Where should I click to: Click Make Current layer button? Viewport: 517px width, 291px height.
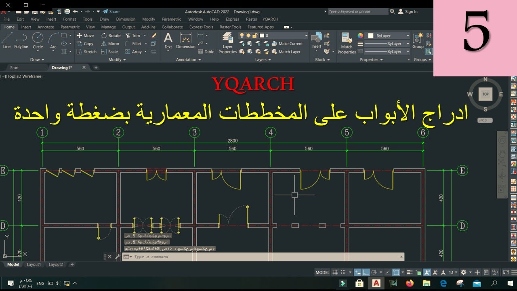tap(286, 44)
